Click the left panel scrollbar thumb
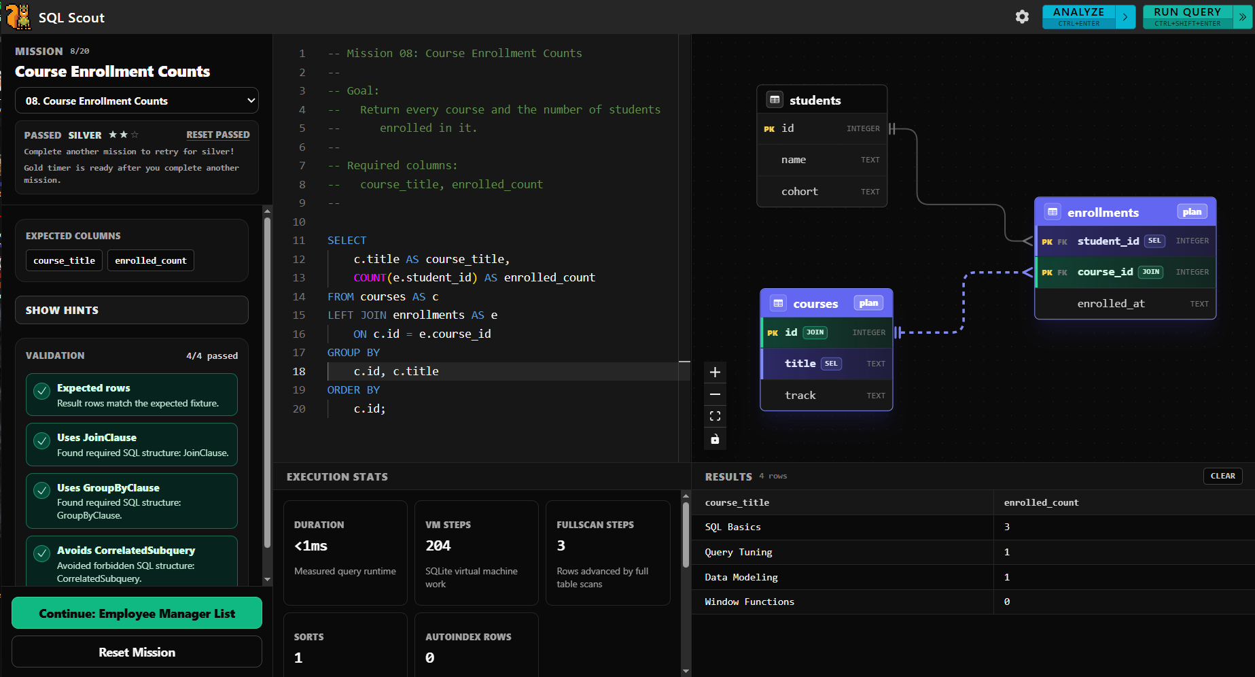The width and height of the screenshot is (1255, 677). click(x=267, y=383)
